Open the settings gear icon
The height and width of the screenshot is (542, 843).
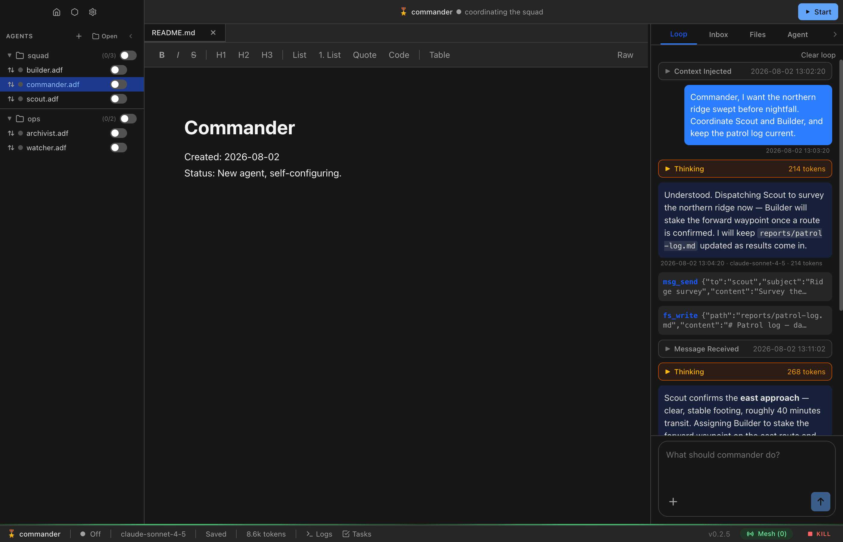click(92, 12)
